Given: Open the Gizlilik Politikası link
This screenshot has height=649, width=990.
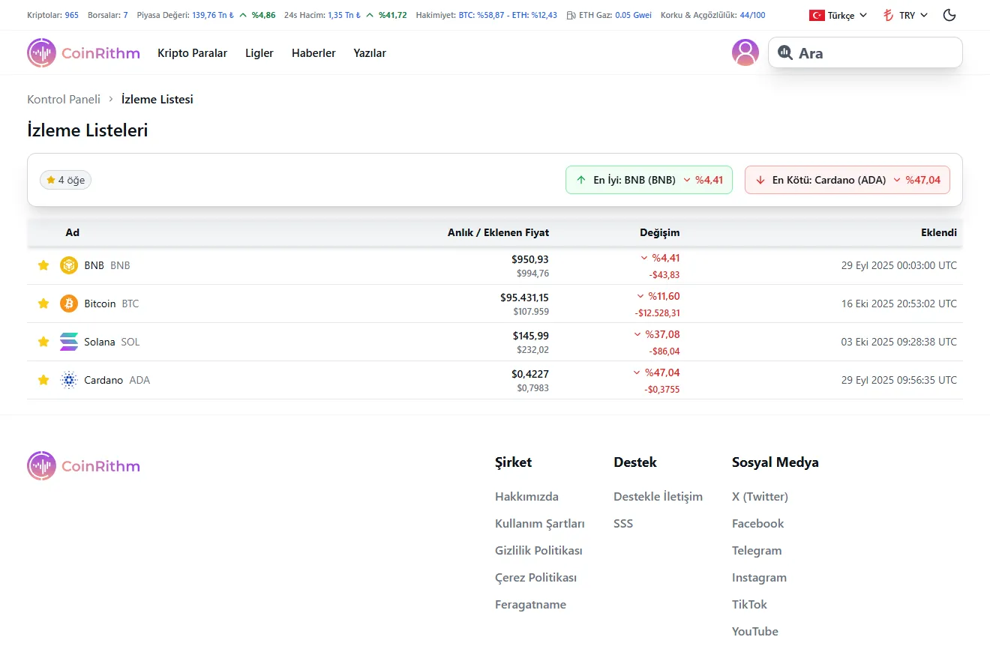Looking at the screenshot, I should (x=538, y=551).
